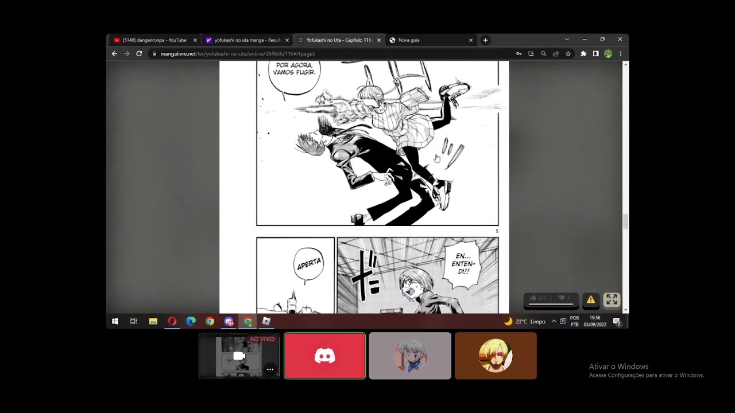The image size is (735, 413).
Task: Click the install app icon in the address bar
Action: tap(531, 54)
